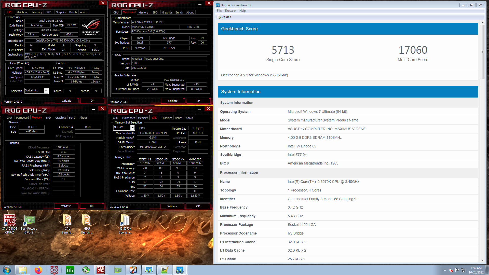Click the first Geekbench glasses taskbar icon
The image size is (489, 275).
[149, 270]
